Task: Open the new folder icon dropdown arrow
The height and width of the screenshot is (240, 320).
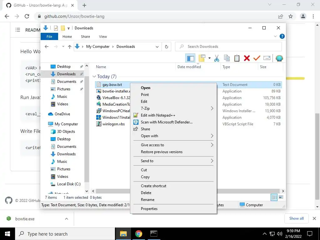Action: tap(209, 58)
